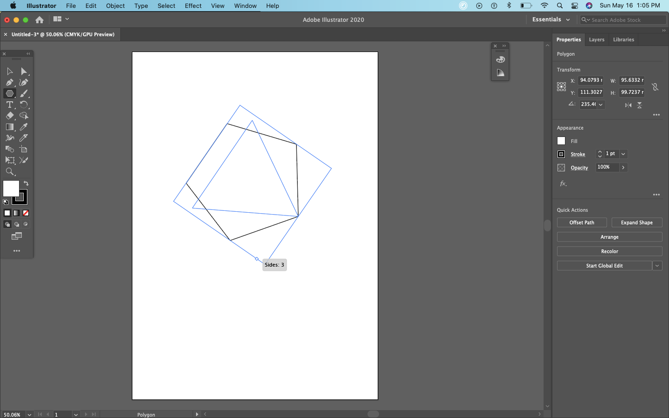
Task: Set color mode to None
Action: [x=26, y=213]
